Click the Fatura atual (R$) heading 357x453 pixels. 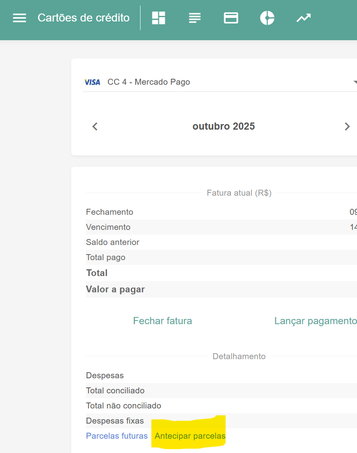point(239,193)
